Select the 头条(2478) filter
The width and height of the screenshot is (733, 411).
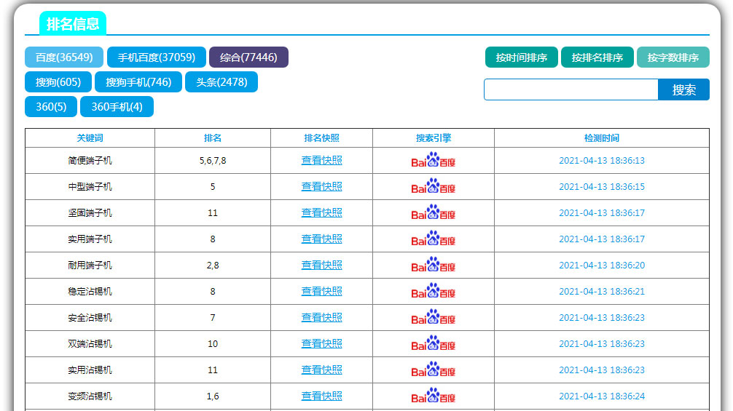point(221,81)
